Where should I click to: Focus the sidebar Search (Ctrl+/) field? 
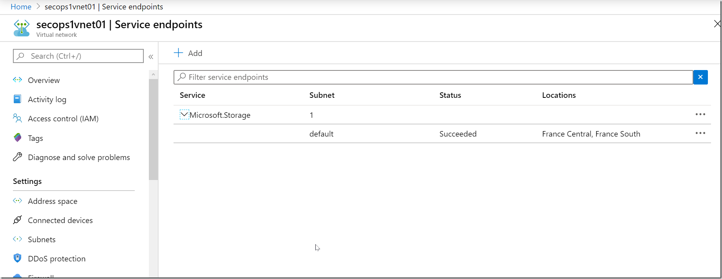[78, 56]
